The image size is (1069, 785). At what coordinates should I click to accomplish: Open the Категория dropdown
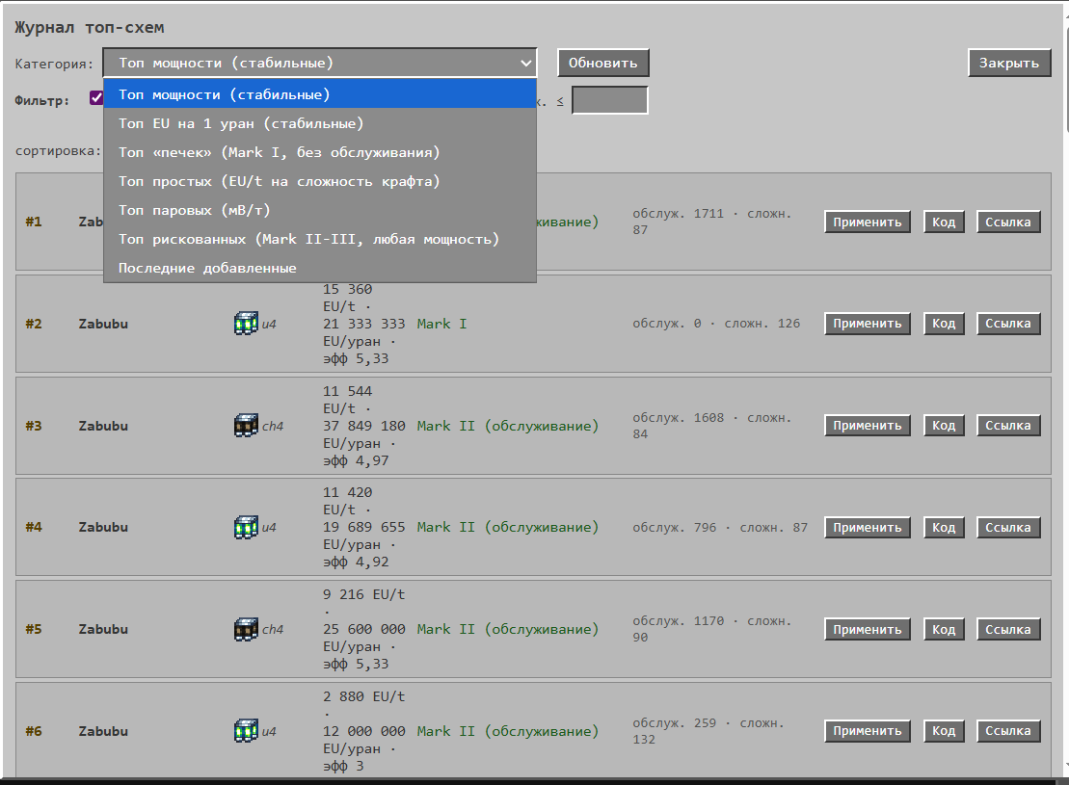point(320,63)
